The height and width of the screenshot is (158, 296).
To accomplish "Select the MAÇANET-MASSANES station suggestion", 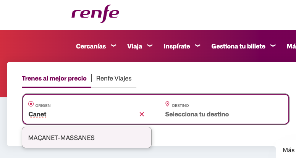I will [x=61, y=138].
